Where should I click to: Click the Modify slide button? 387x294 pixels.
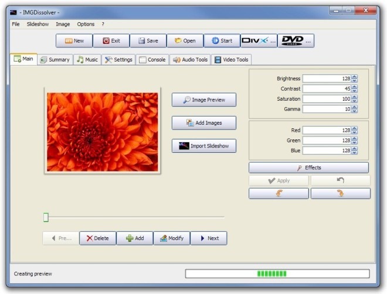pos(172,238)
